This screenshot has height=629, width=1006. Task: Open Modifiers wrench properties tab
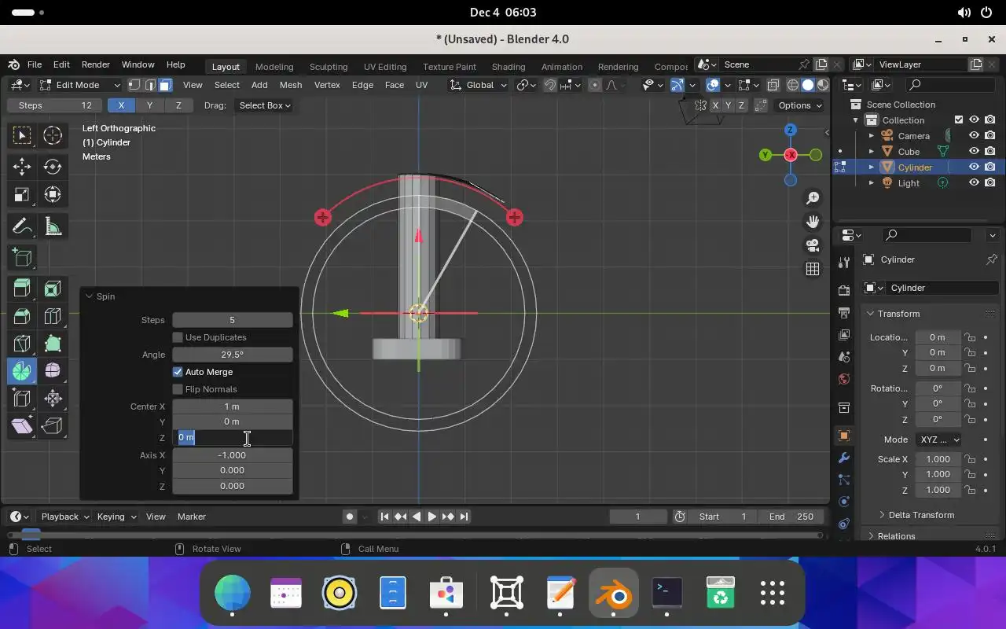coord(844,458)
